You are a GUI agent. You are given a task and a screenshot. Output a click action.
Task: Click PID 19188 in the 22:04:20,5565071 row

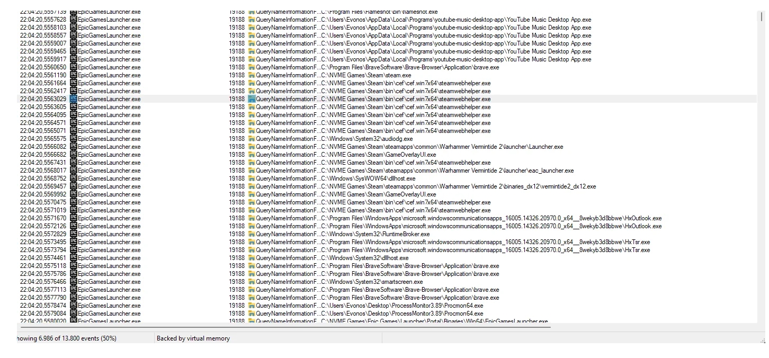pos(237,131)
